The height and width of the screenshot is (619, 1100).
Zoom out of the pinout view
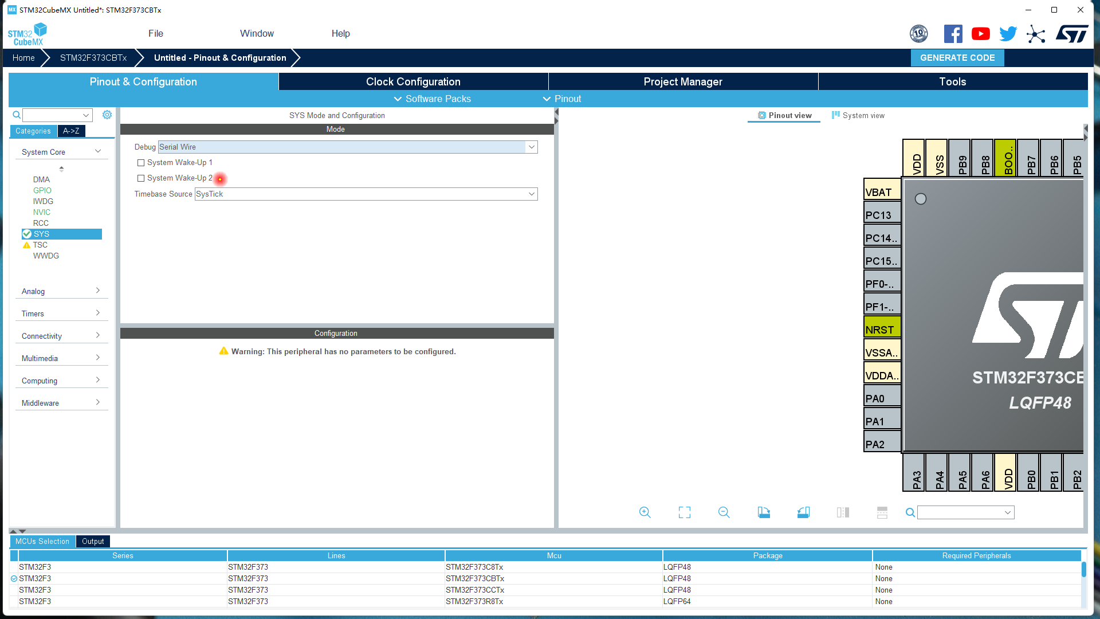724,512
